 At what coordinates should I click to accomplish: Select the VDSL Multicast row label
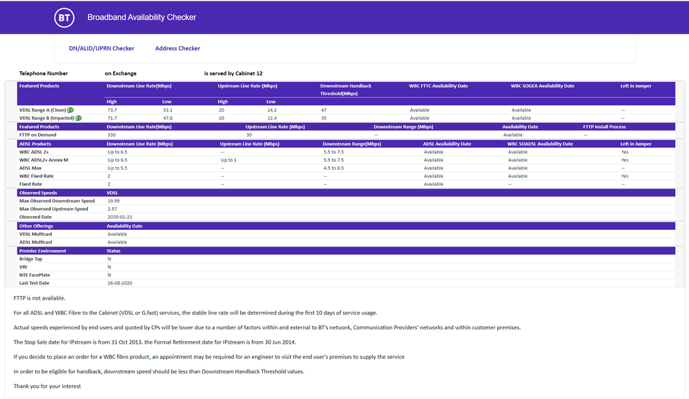pos(35,234)
